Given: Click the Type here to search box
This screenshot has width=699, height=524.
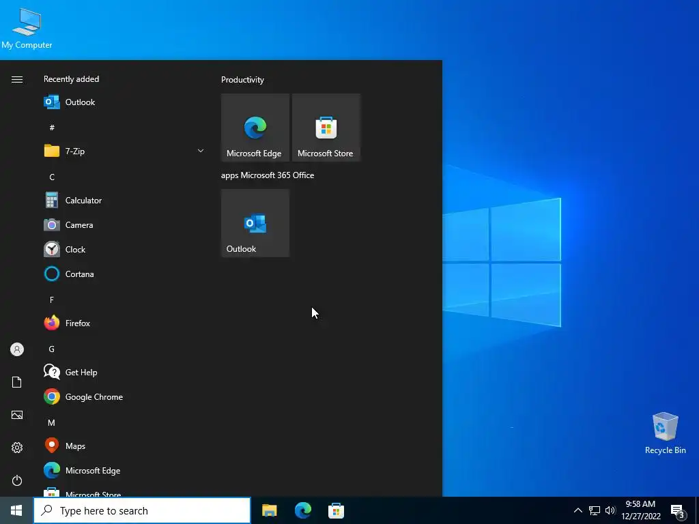Looking at the screenshot, I should pyautogui.click(x=142, y=510).
